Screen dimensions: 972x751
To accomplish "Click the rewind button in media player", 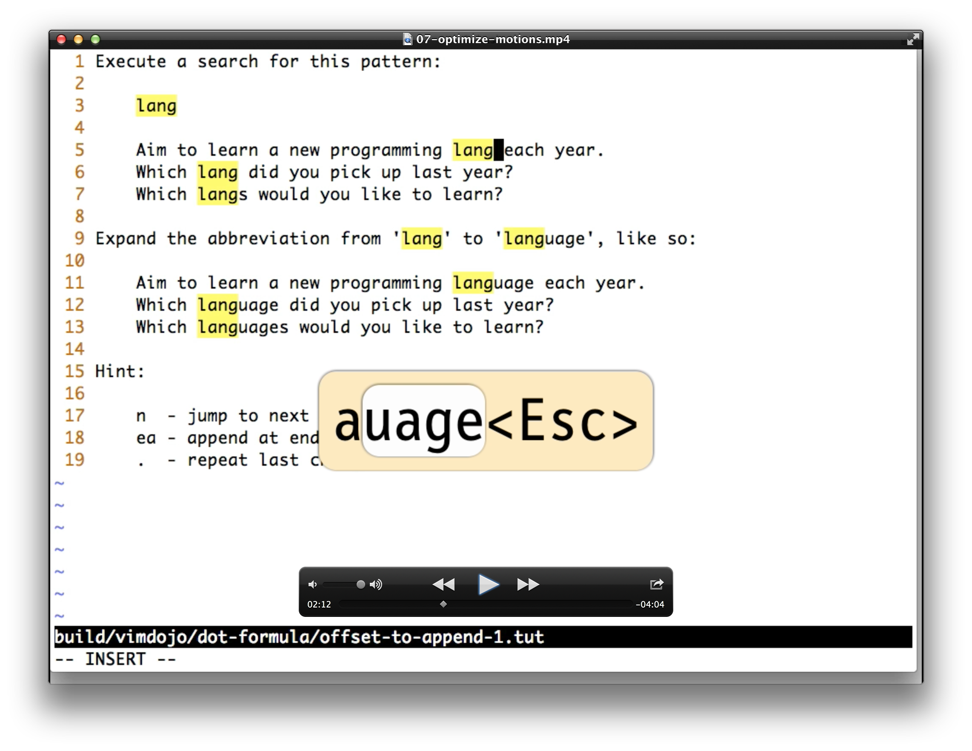I will pyautogui.click(x=440, y=585).
